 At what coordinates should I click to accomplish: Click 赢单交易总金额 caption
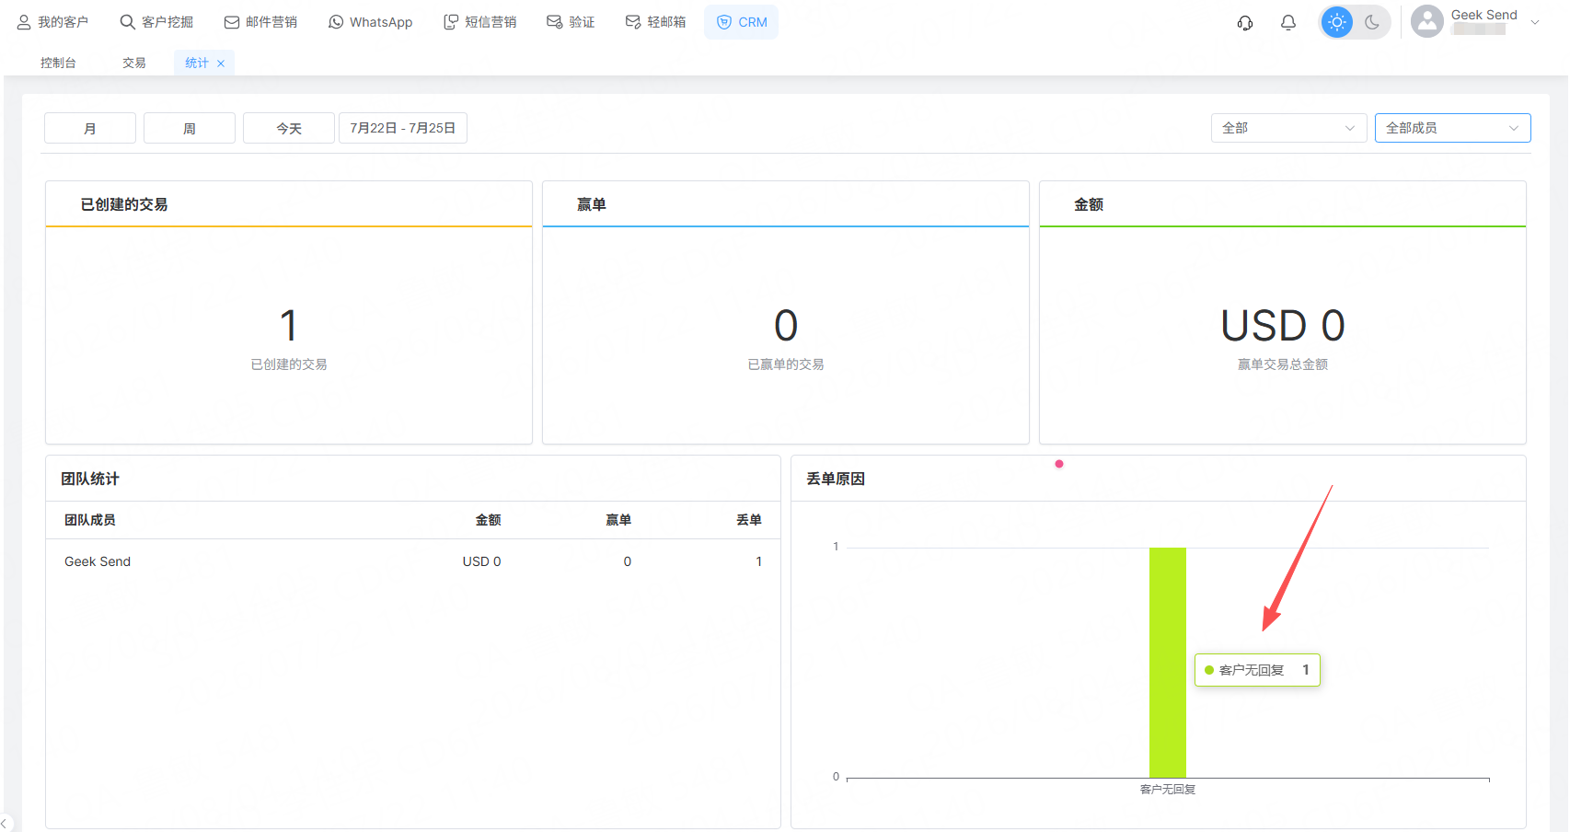(x=1283, y=364)
